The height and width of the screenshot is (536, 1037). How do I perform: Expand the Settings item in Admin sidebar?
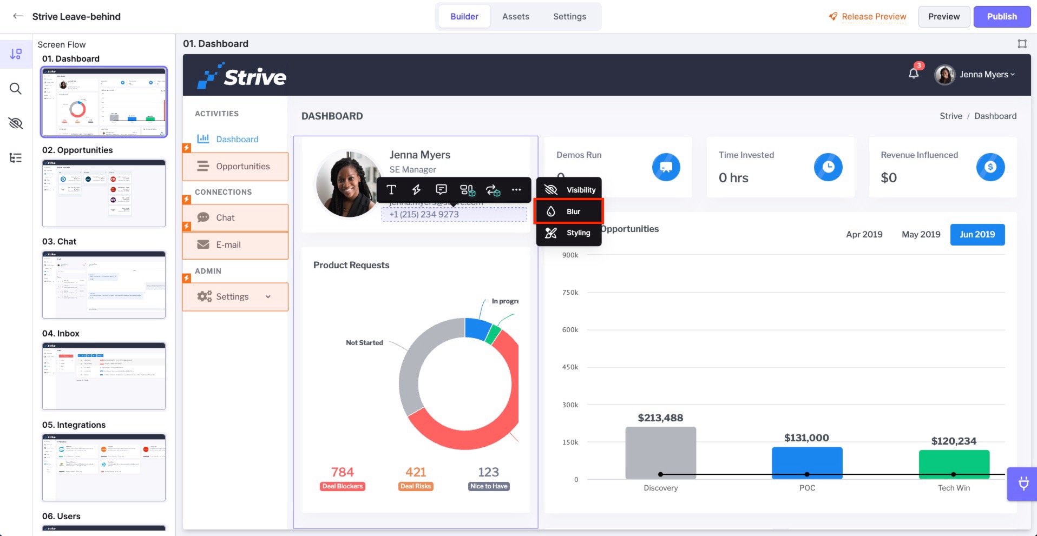(235, 296)
